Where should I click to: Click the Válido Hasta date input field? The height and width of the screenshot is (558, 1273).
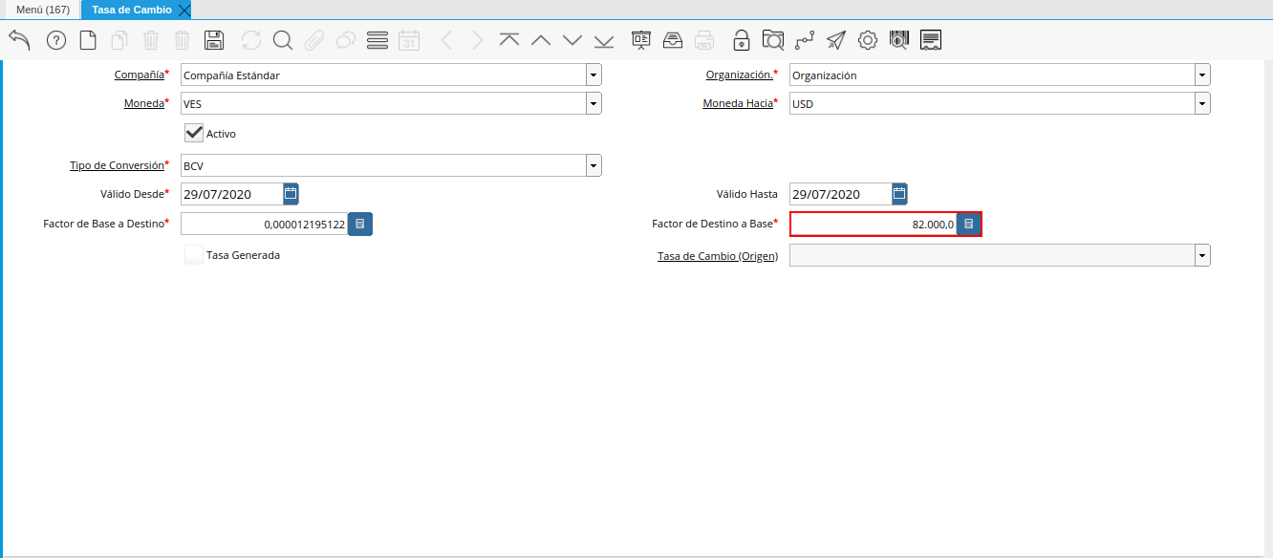point(841,194)
